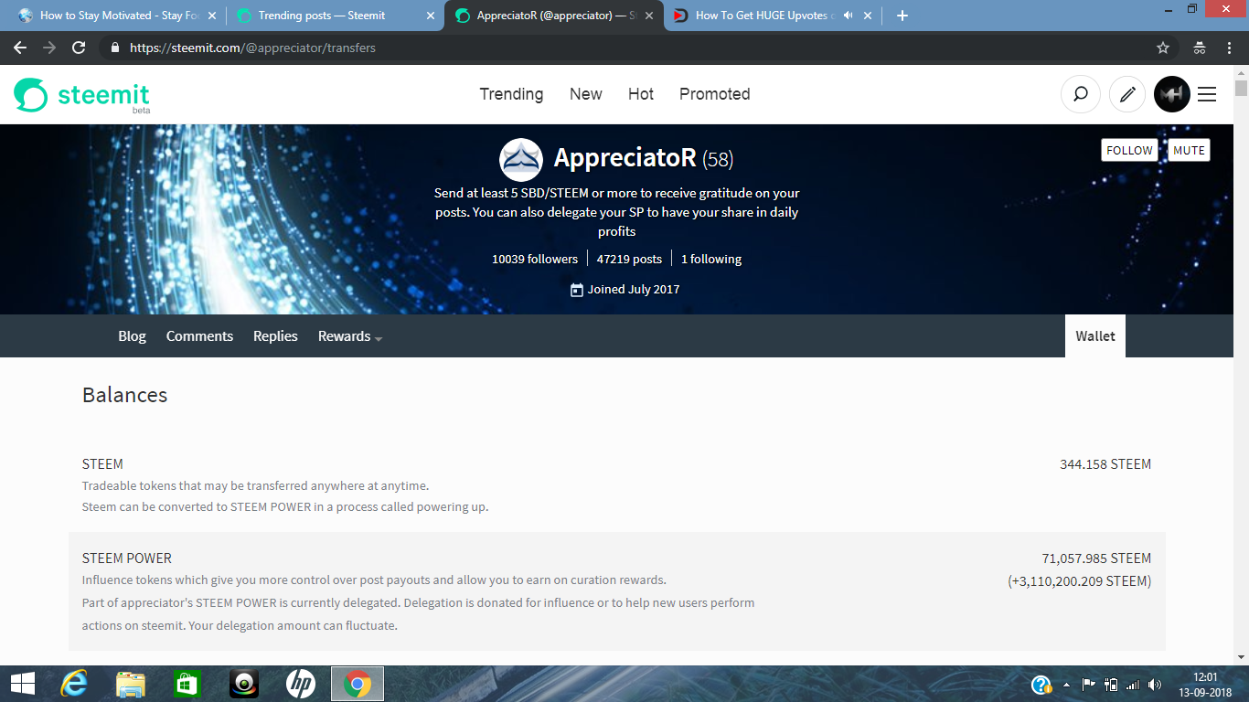The image size is (1249, 702).
Task: Click the 71,057.985 STEEM power balance
Action: [x=1096, y=558]
